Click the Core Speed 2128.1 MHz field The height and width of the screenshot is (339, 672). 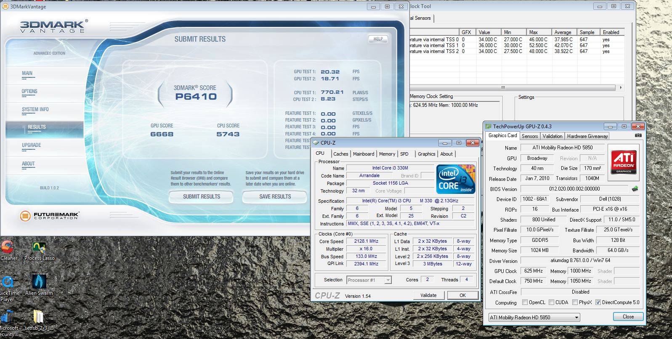(366, 241)
